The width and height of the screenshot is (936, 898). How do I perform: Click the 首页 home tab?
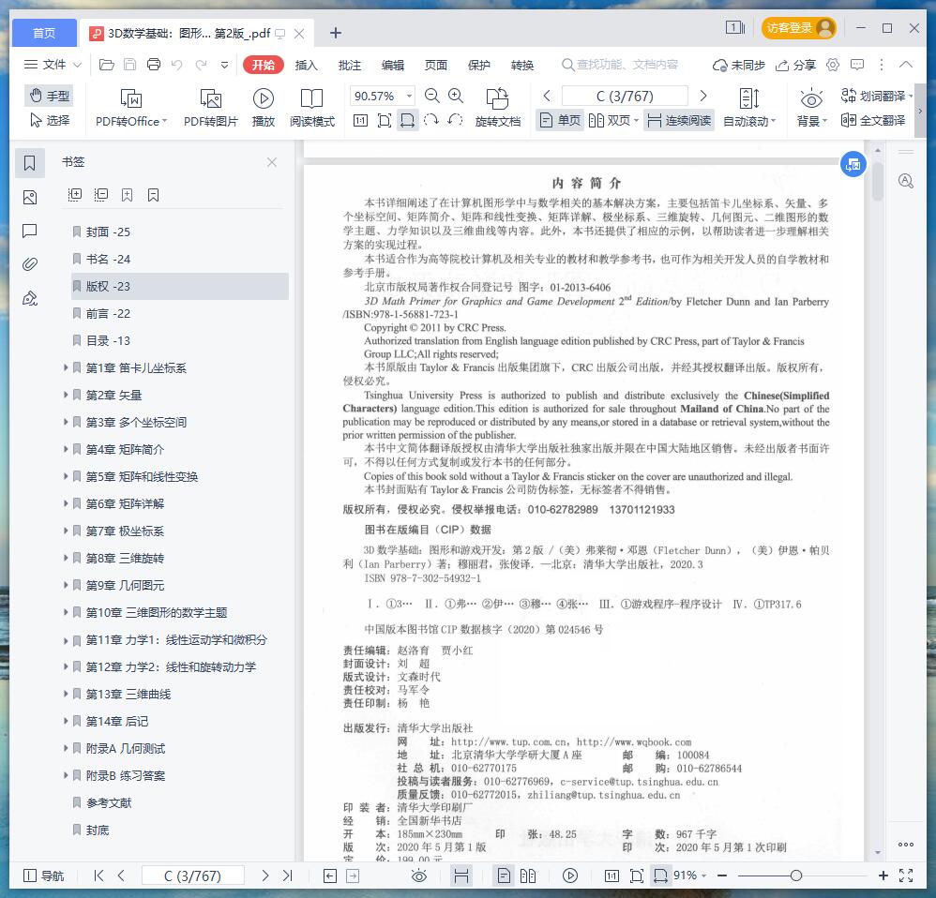[x=44, y=33]
